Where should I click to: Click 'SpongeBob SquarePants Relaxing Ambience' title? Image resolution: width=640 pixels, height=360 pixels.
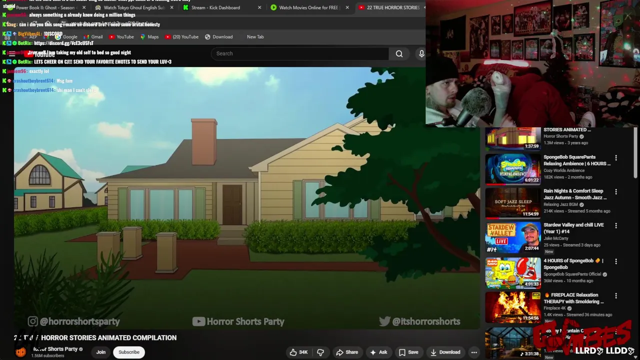(x=577, y=160)
